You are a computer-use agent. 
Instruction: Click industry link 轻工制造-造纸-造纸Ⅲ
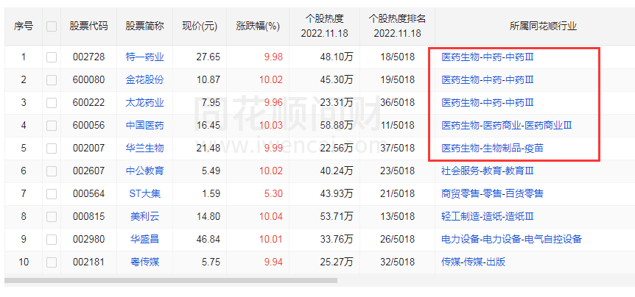(x=487, y=217)
